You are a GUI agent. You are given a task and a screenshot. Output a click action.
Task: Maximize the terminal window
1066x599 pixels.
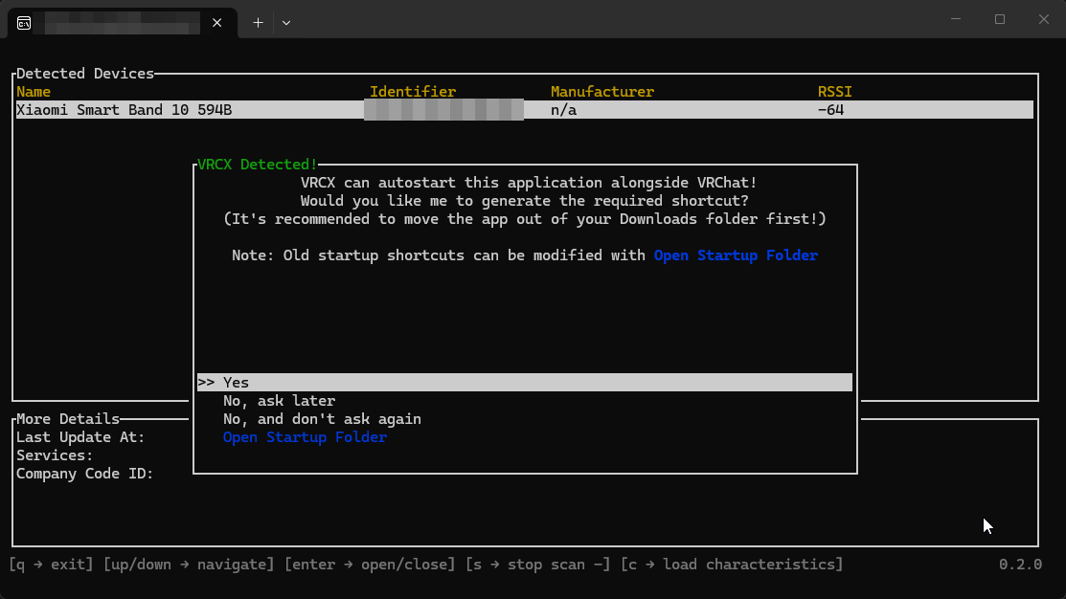(x=999, y=20)
